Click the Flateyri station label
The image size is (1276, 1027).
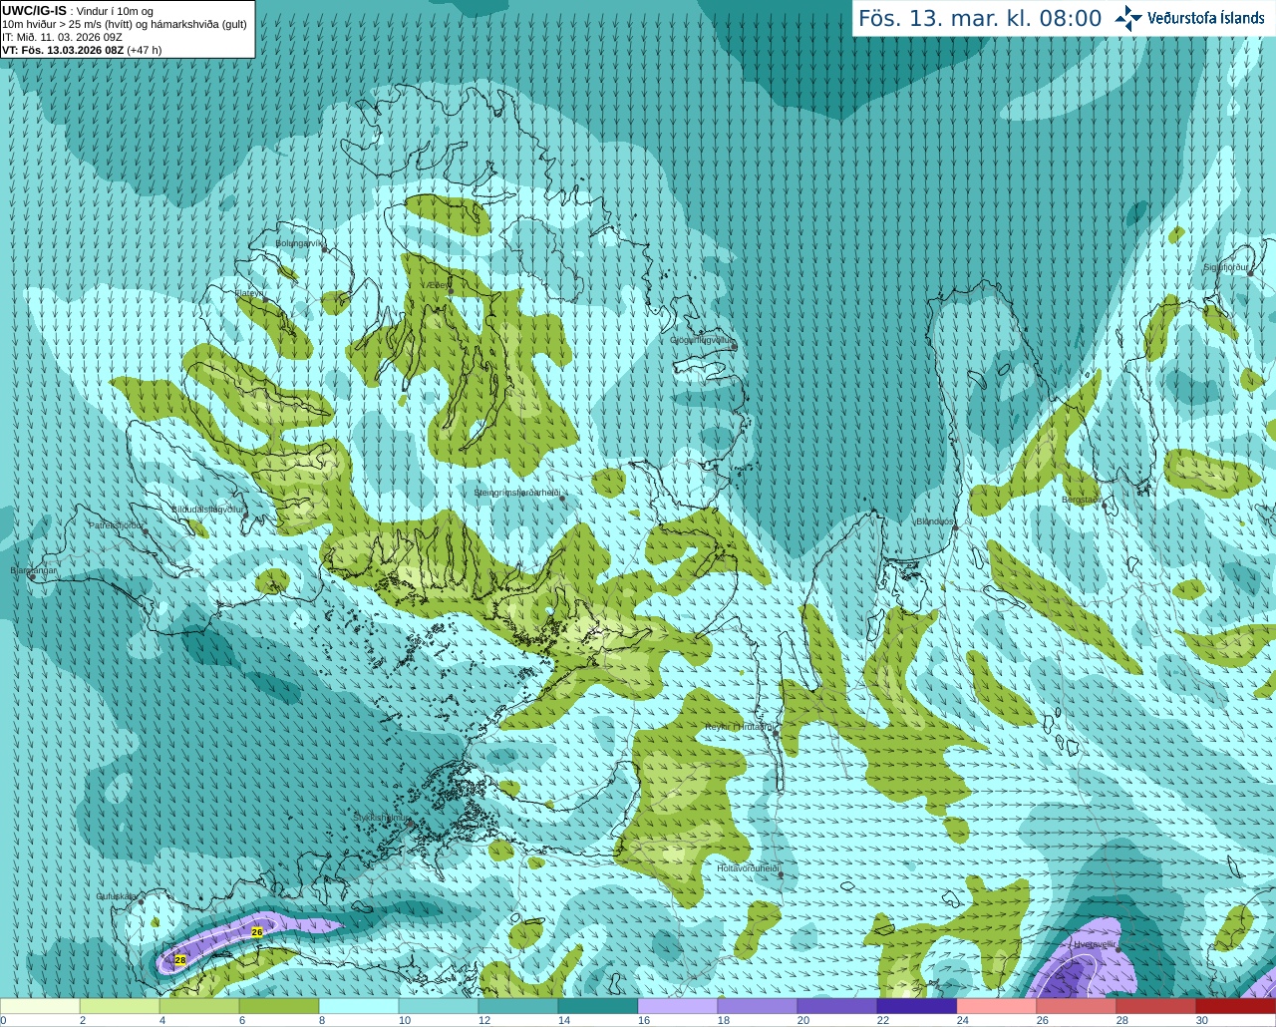[250, 293]
